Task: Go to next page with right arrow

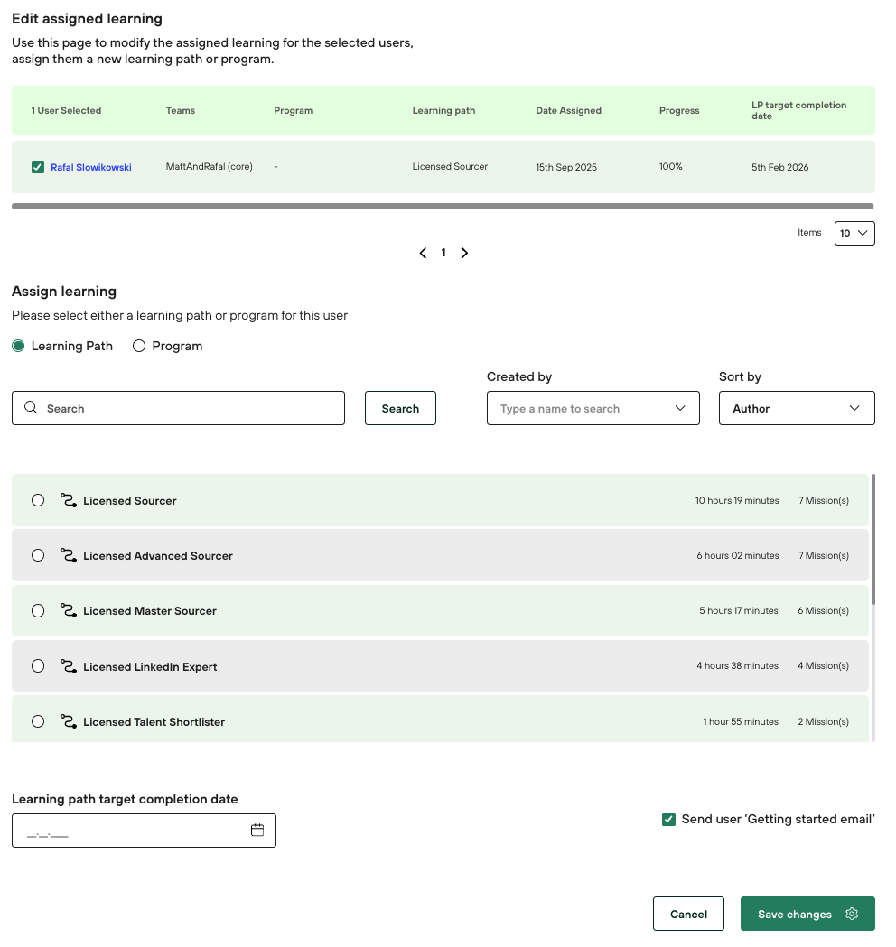Action: tap(464, 253)
